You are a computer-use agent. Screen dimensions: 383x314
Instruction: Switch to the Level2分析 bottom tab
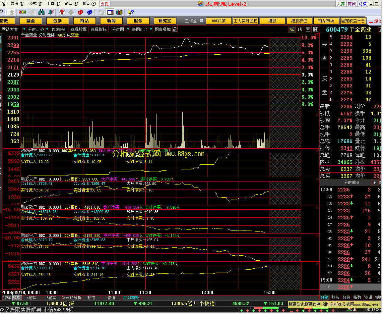(x=71, y=298)
